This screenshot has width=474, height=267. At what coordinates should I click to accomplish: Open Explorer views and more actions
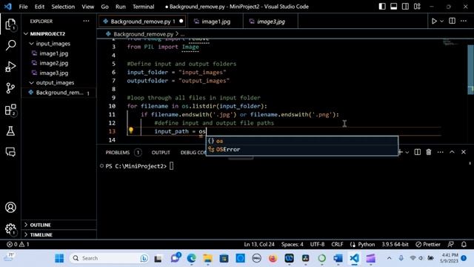[86, 21]
